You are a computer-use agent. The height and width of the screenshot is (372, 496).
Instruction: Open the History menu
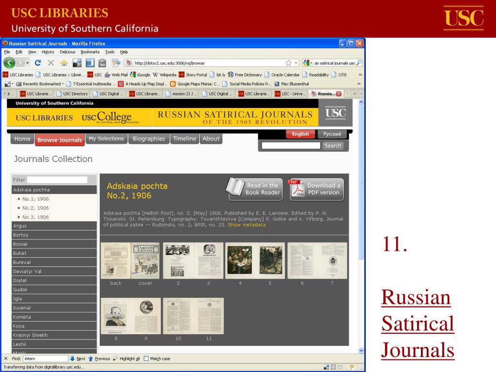48,52
